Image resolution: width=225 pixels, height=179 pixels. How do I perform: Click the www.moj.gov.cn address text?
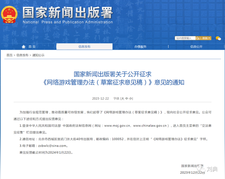[x=117, y=126]
